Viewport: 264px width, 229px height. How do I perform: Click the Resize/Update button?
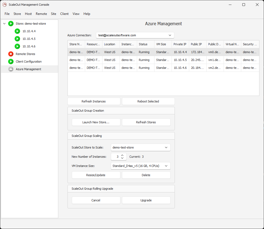point(96,175)
